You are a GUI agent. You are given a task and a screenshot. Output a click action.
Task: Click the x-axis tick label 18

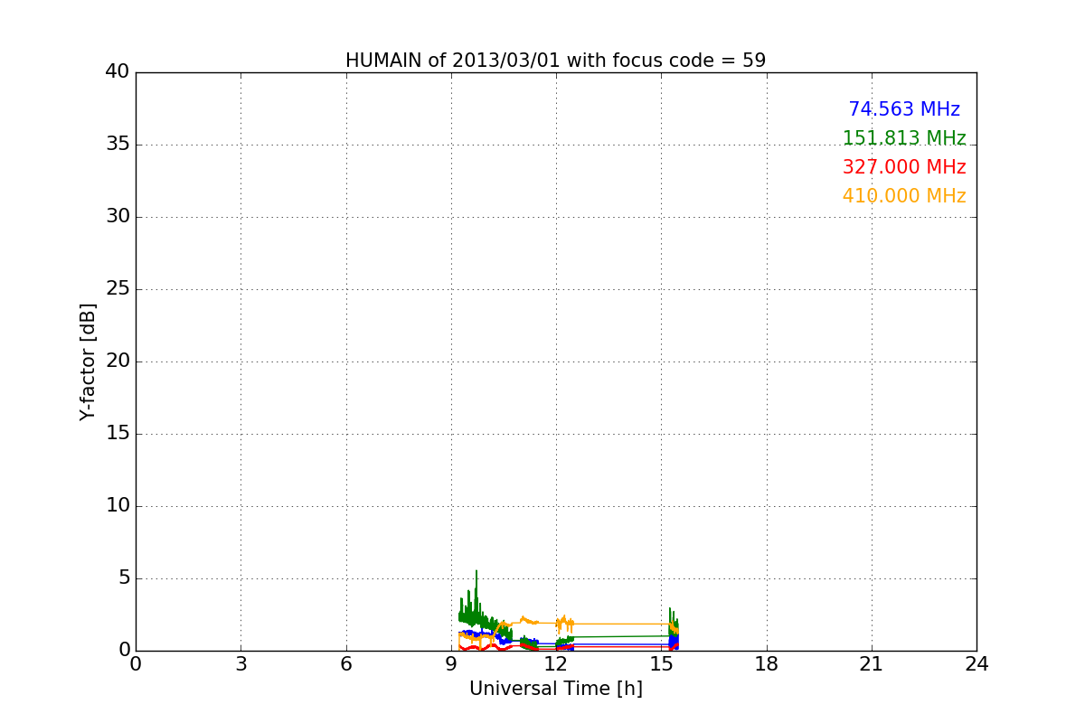tap(767, 664)
